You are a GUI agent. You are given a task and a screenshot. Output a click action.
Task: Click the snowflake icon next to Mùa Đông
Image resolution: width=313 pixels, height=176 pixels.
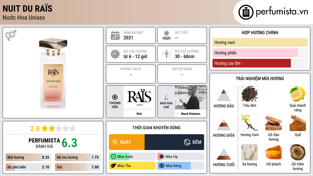[x=162, y=166]
